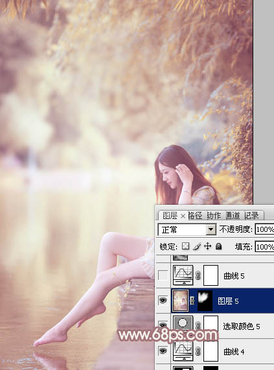Show the hidden 曲线 5 layer
The width and height of the screenshot is (274, 370).
click(x=163, y=275)
